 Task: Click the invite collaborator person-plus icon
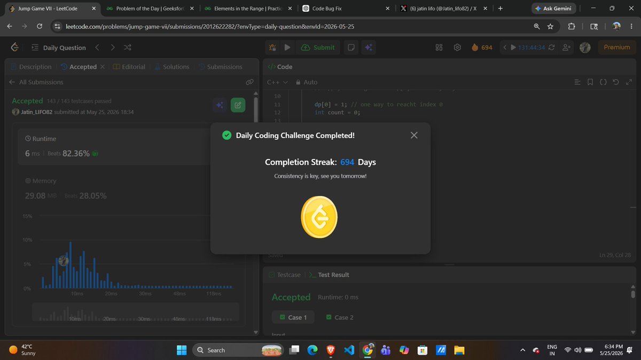pos(567,47)
